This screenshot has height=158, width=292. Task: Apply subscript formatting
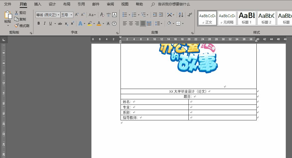(x=66, y=23)
